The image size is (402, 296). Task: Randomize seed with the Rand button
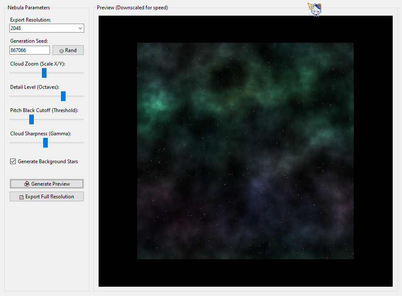pos(68,50)
